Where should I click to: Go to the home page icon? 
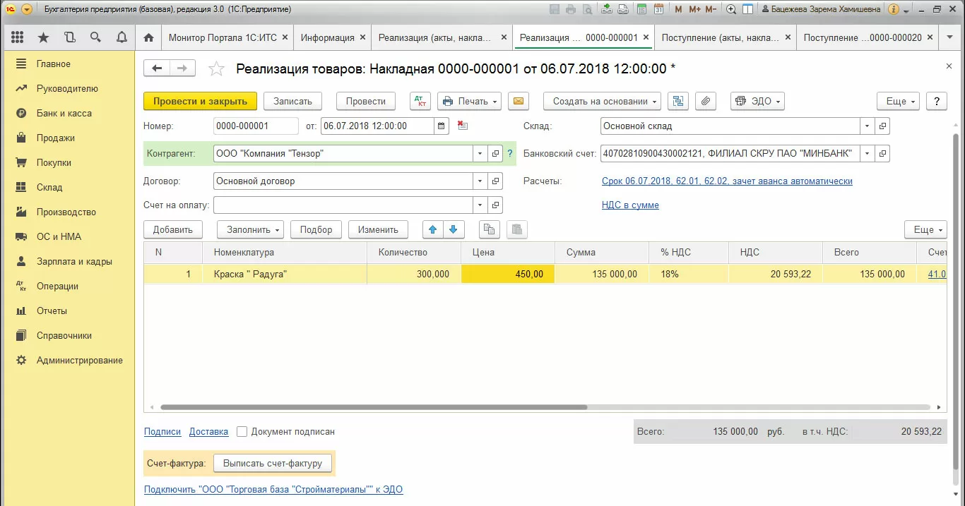[x=148, y=37]
